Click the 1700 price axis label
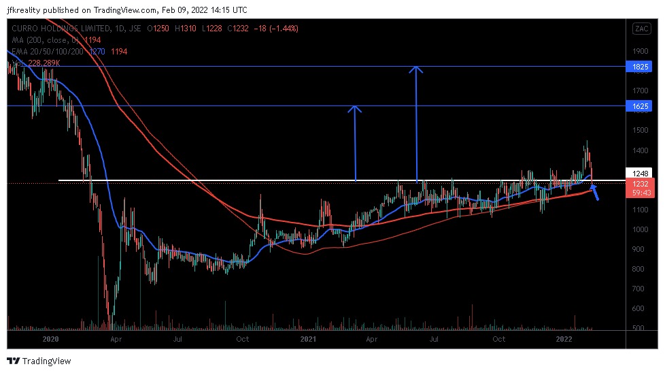The width and height of the screenshot is (665, 373). coord(641,91)
